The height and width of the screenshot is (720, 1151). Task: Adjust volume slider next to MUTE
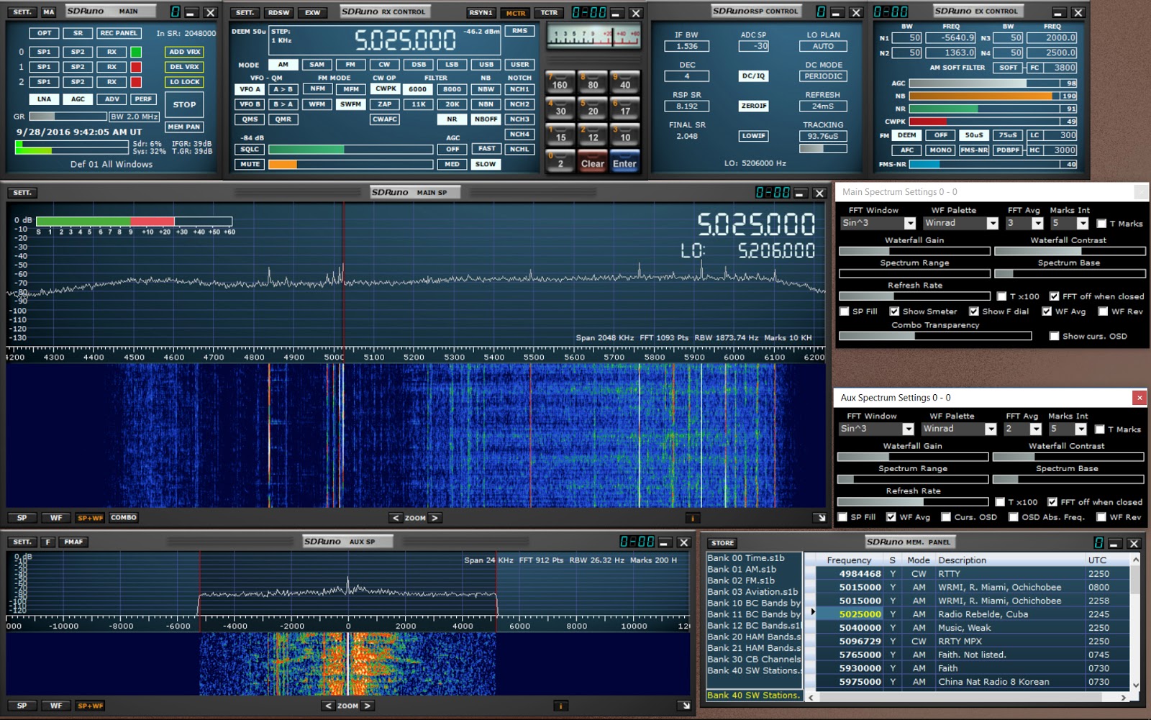click(351, 164)
